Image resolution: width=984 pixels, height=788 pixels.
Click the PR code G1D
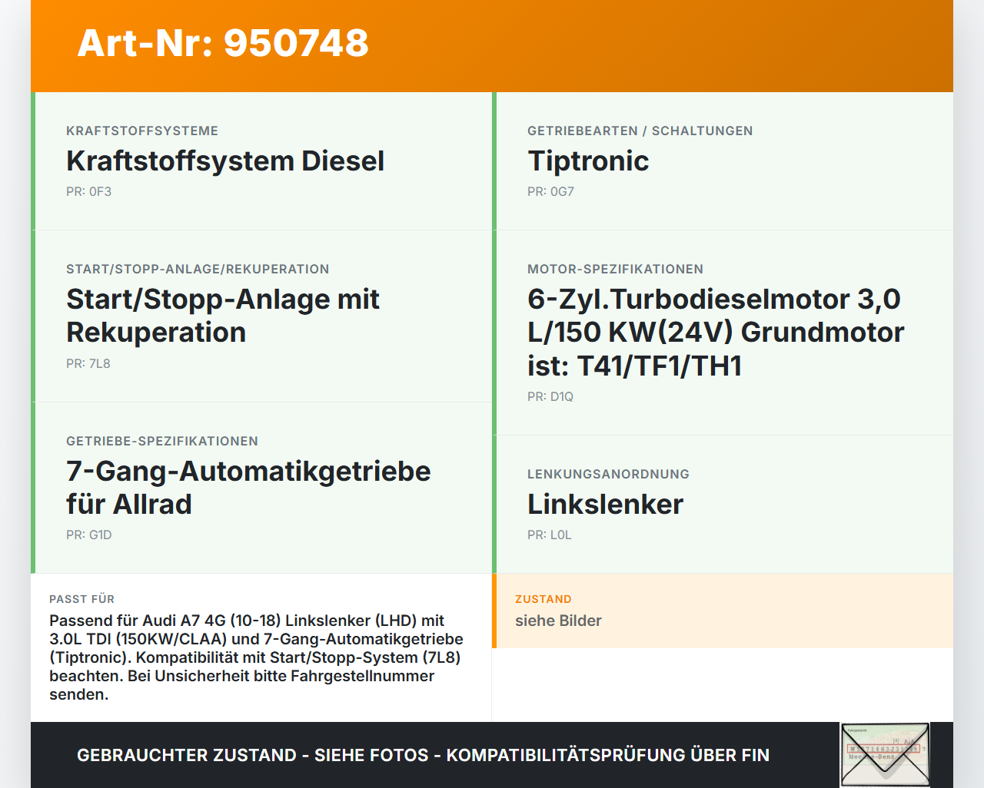(89, 535)
